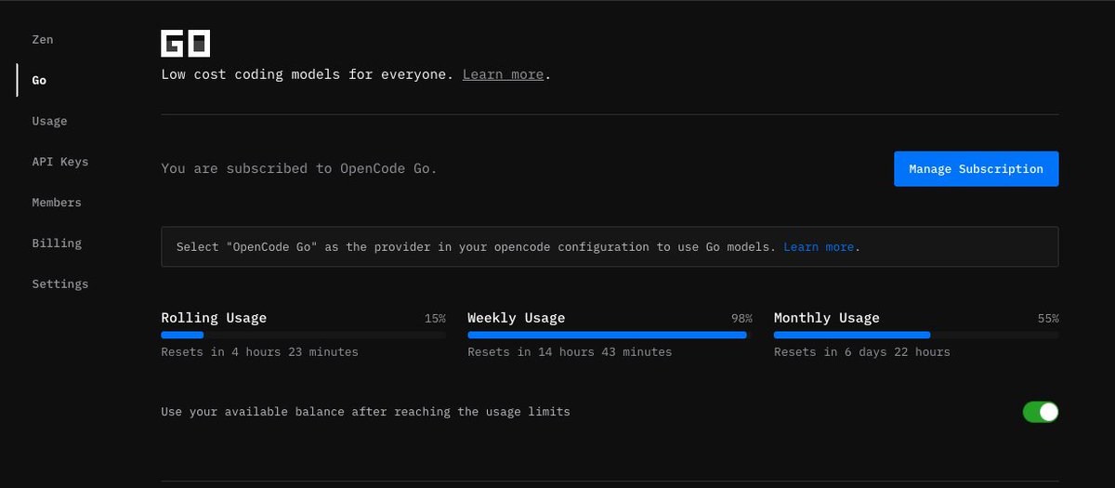Image resolution: width=1115 pixels, height=488 pixels.
Task: Click the Rolling Usage progress bar
Action: tap(303, 335)
